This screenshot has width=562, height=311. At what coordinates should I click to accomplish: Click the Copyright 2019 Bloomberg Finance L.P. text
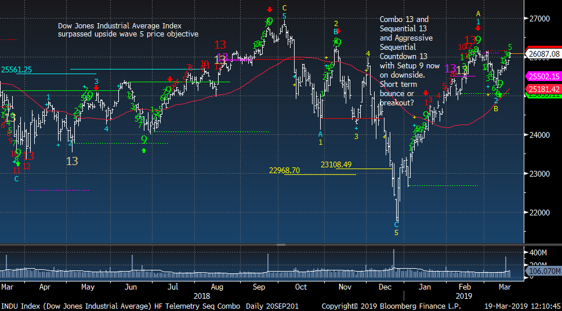coord(391,306)
